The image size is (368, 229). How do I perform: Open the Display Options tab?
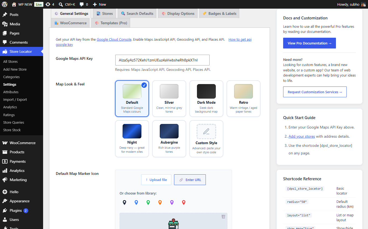(178, 13)
